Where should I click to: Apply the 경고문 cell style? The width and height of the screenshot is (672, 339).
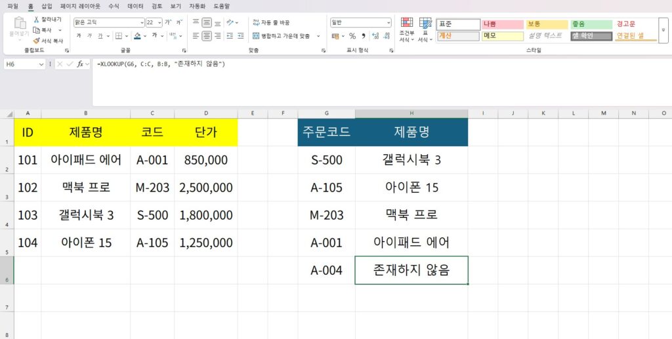tap(635, 24)
